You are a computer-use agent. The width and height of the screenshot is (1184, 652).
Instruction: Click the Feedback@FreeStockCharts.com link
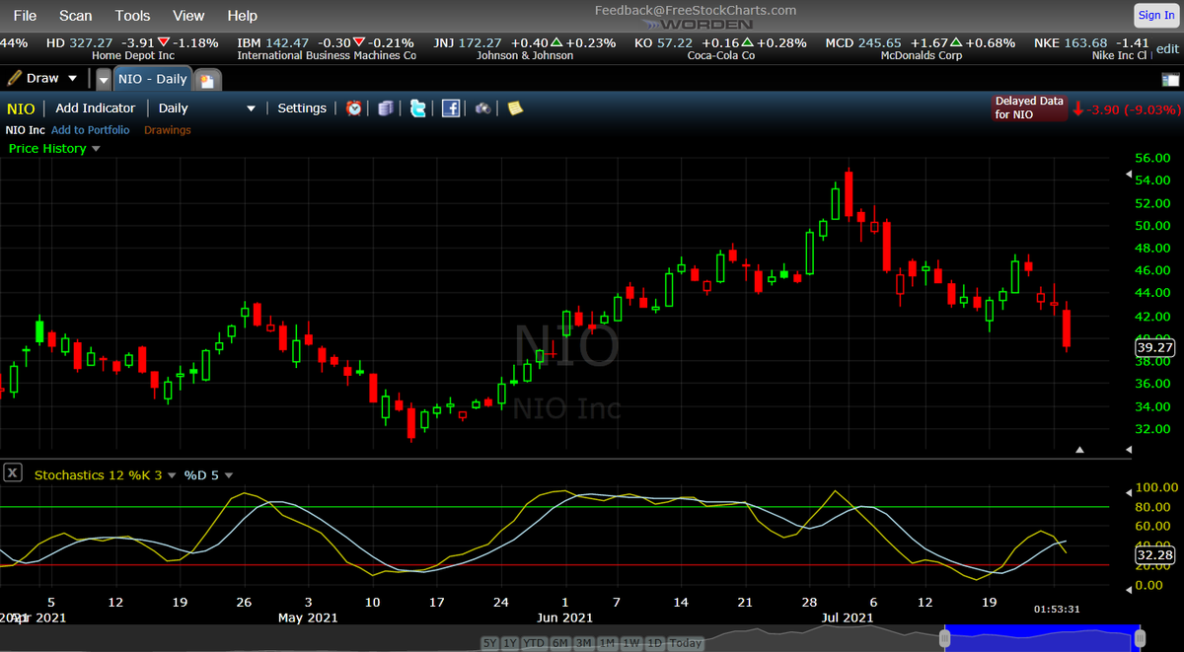point(695,10)
